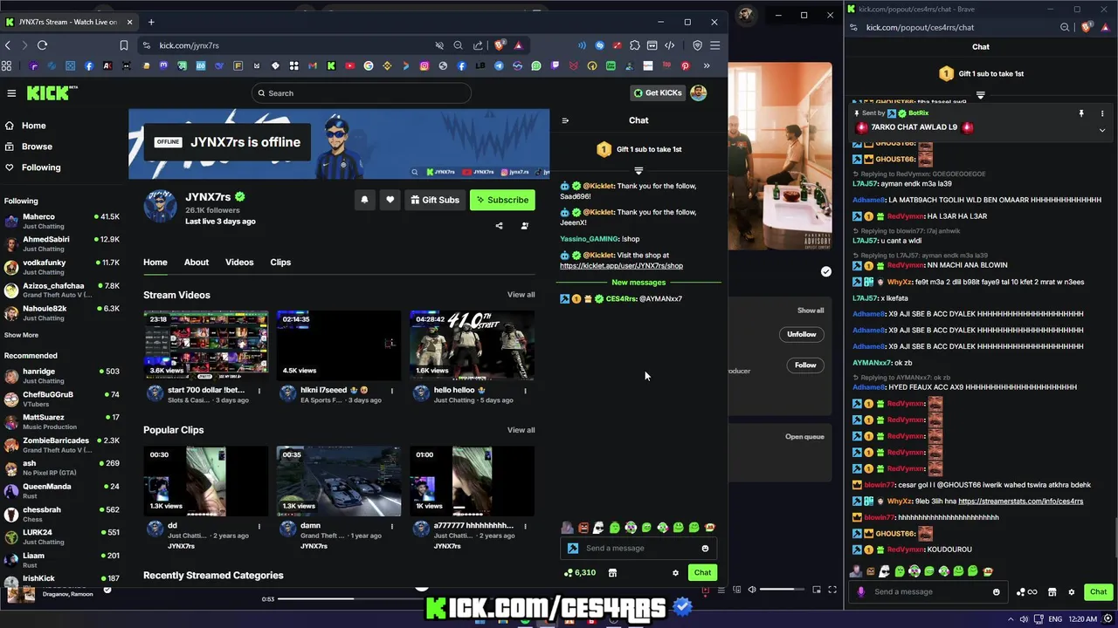Image resolution: width=1118 pixels, height=628 pixels.
Task: Mute the background video player volume
Action: click(752, 590)
